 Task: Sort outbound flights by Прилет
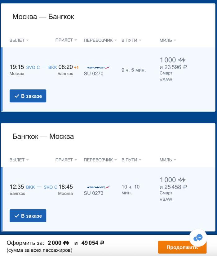tap(66, 40)
